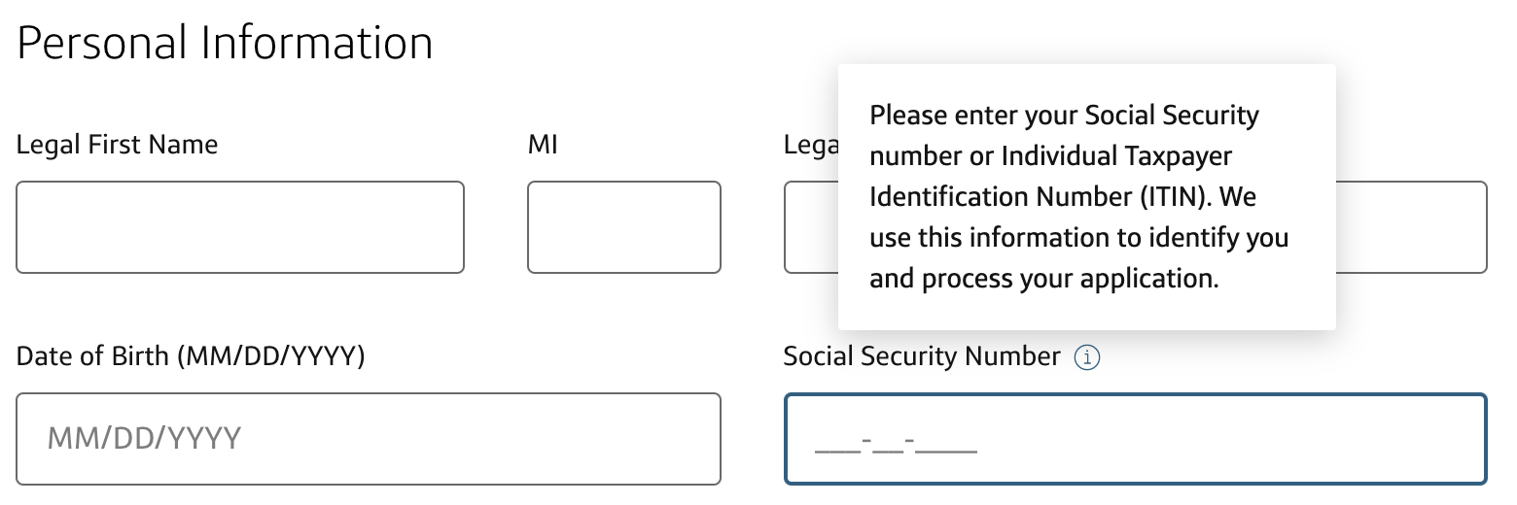This screenshot has width=1517, height=505.
Task: Click the Date of Birth input field
Action: tap(369, 438)
